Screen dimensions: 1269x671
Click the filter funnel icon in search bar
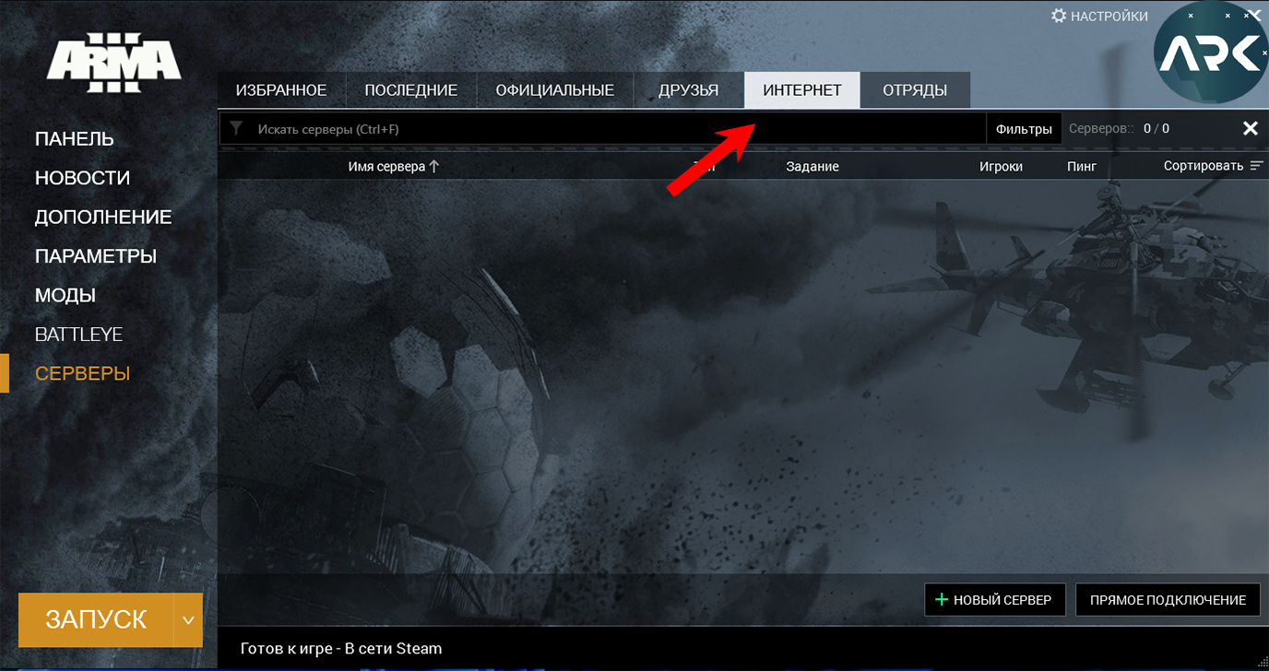[x=236, y=129]
